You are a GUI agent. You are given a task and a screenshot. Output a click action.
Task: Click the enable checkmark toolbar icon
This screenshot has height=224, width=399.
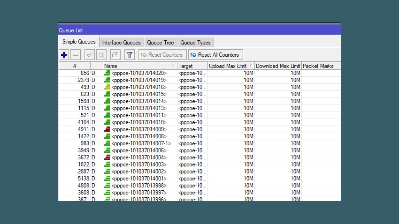click(89, 55)
